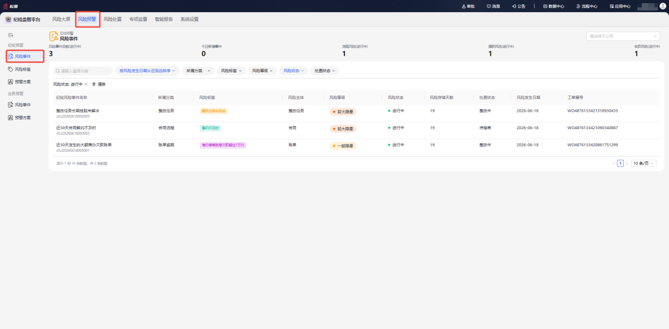669x329 pixels.
Task: Open 数据中心 from the top bar
Action: coord(553,6)
